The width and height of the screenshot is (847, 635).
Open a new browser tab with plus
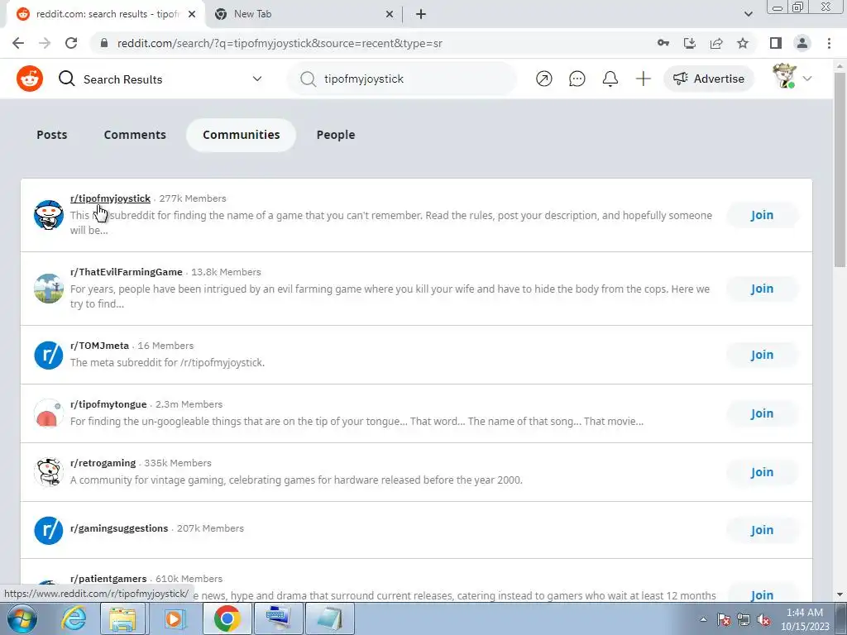pyautogui.click(x=421, y=14)
